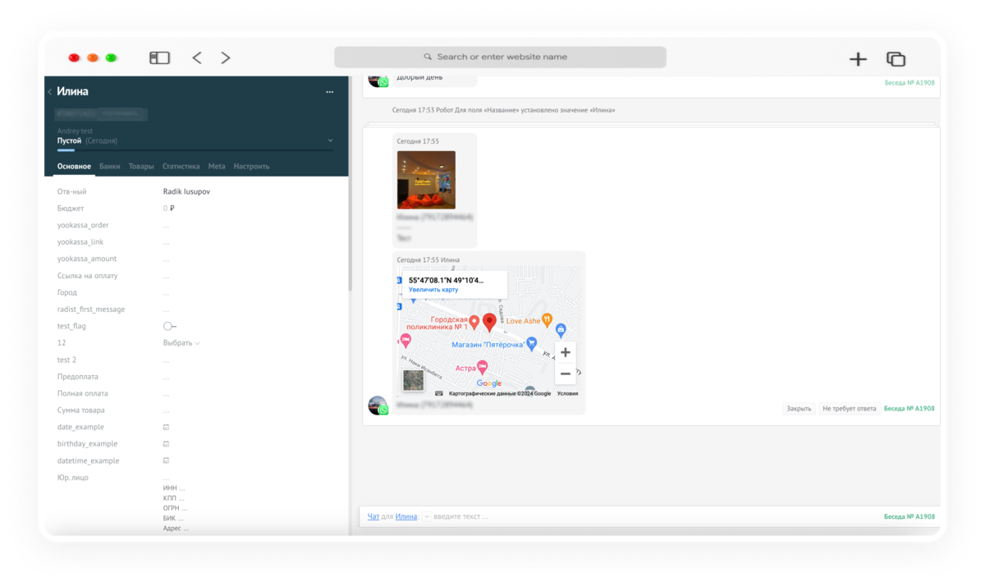Expand the Выбрать dropdown for field 12
Viewport: 985px width, 587px height.
pos(181,343)
